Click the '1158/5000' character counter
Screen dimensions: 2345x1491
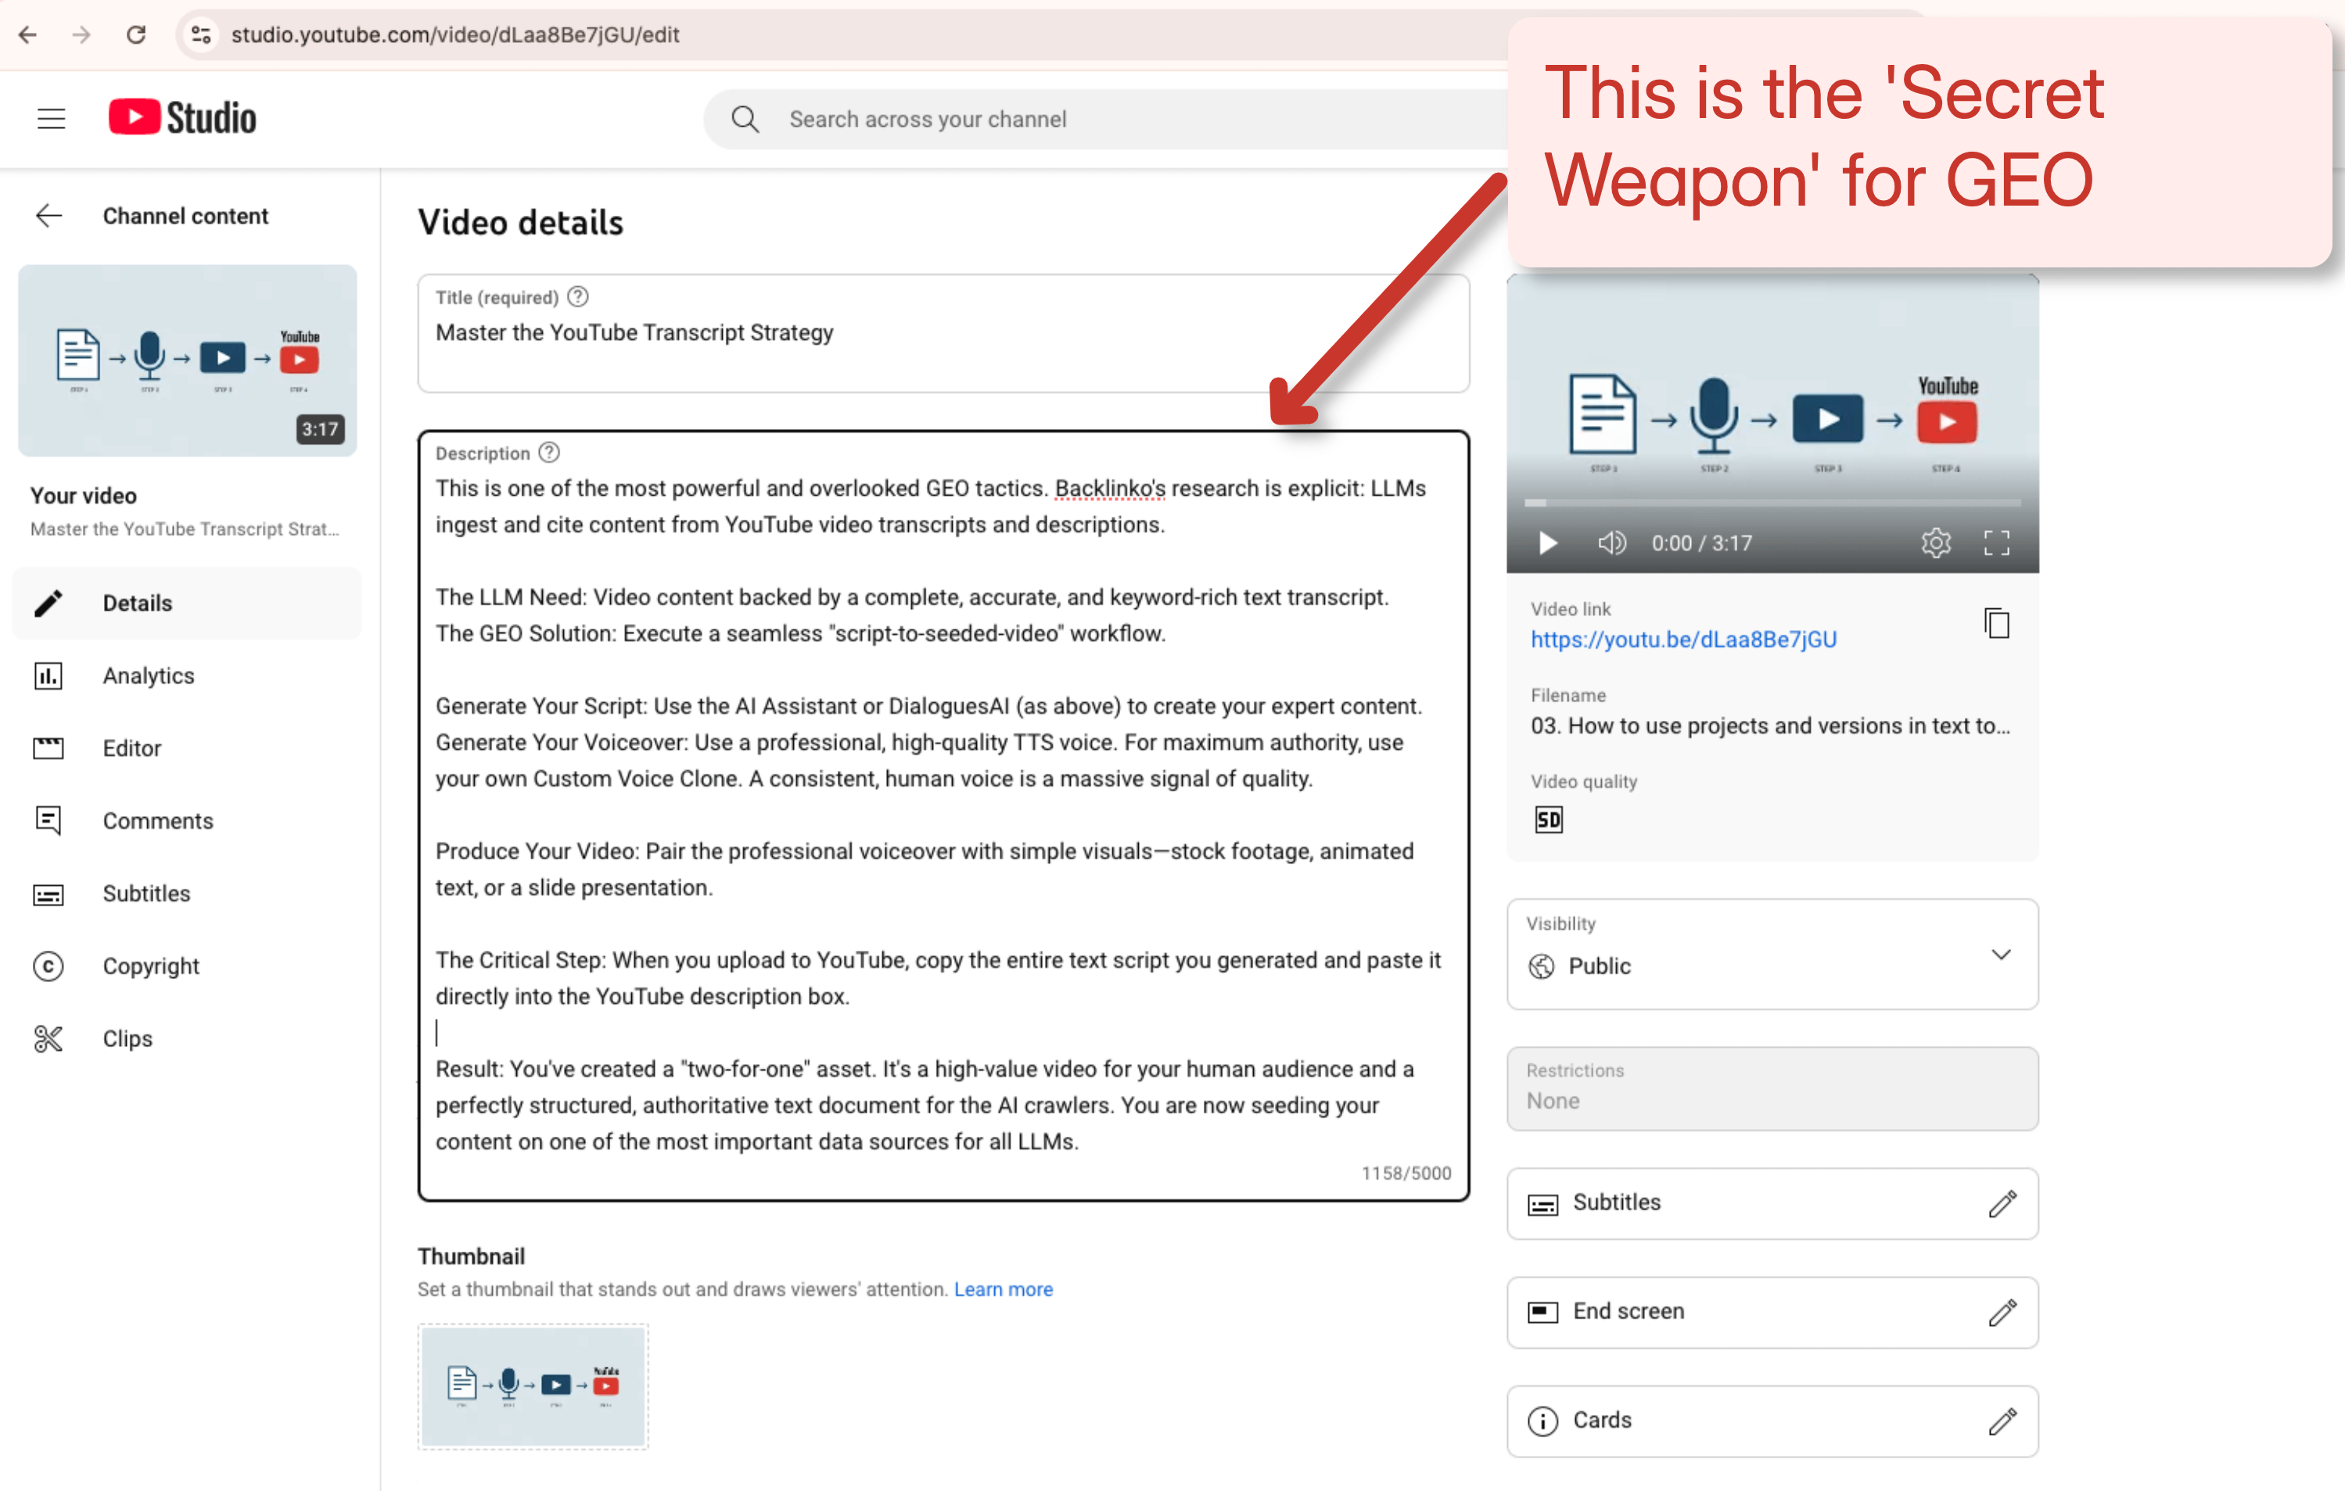tap(1406, 1173)
